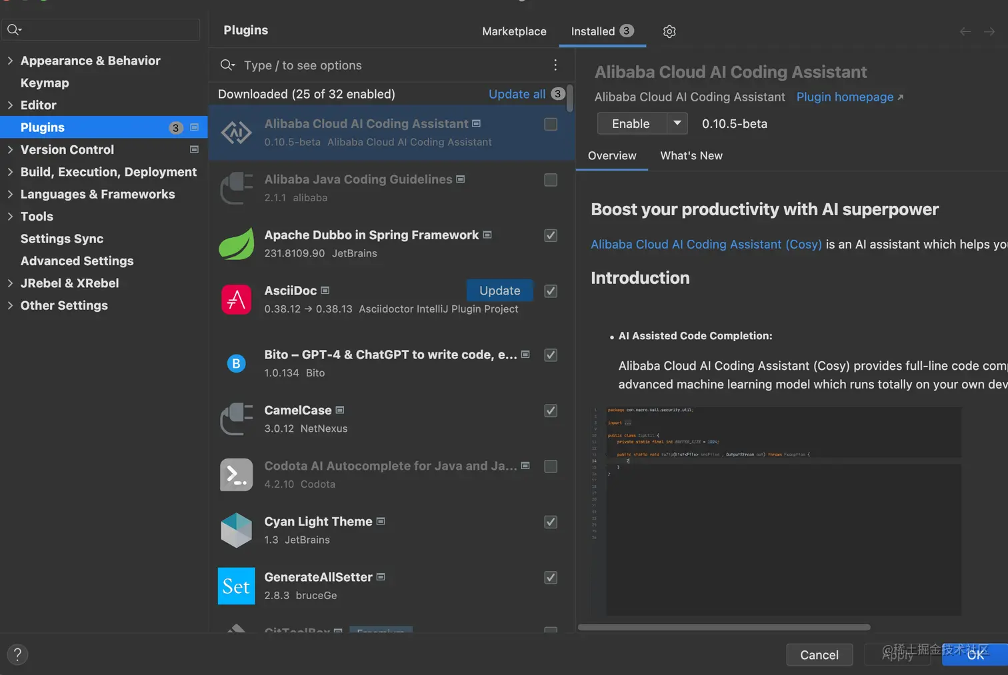Click project-level icon beside Version Control

(x=194, y=149)
